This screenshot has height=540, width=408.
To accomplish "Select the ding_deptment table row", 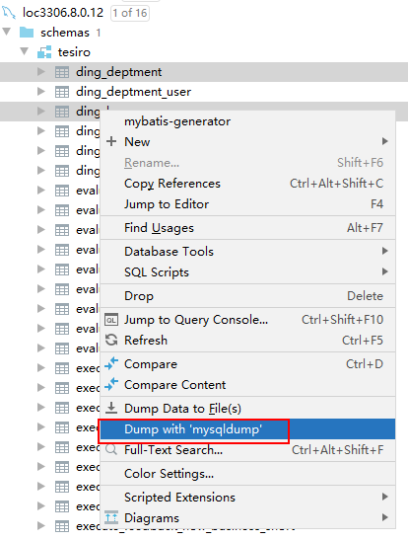I will click(x=204, y=72).
